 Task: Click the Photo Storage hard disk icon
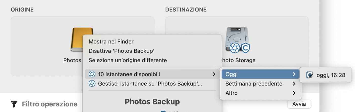point(236,39)
